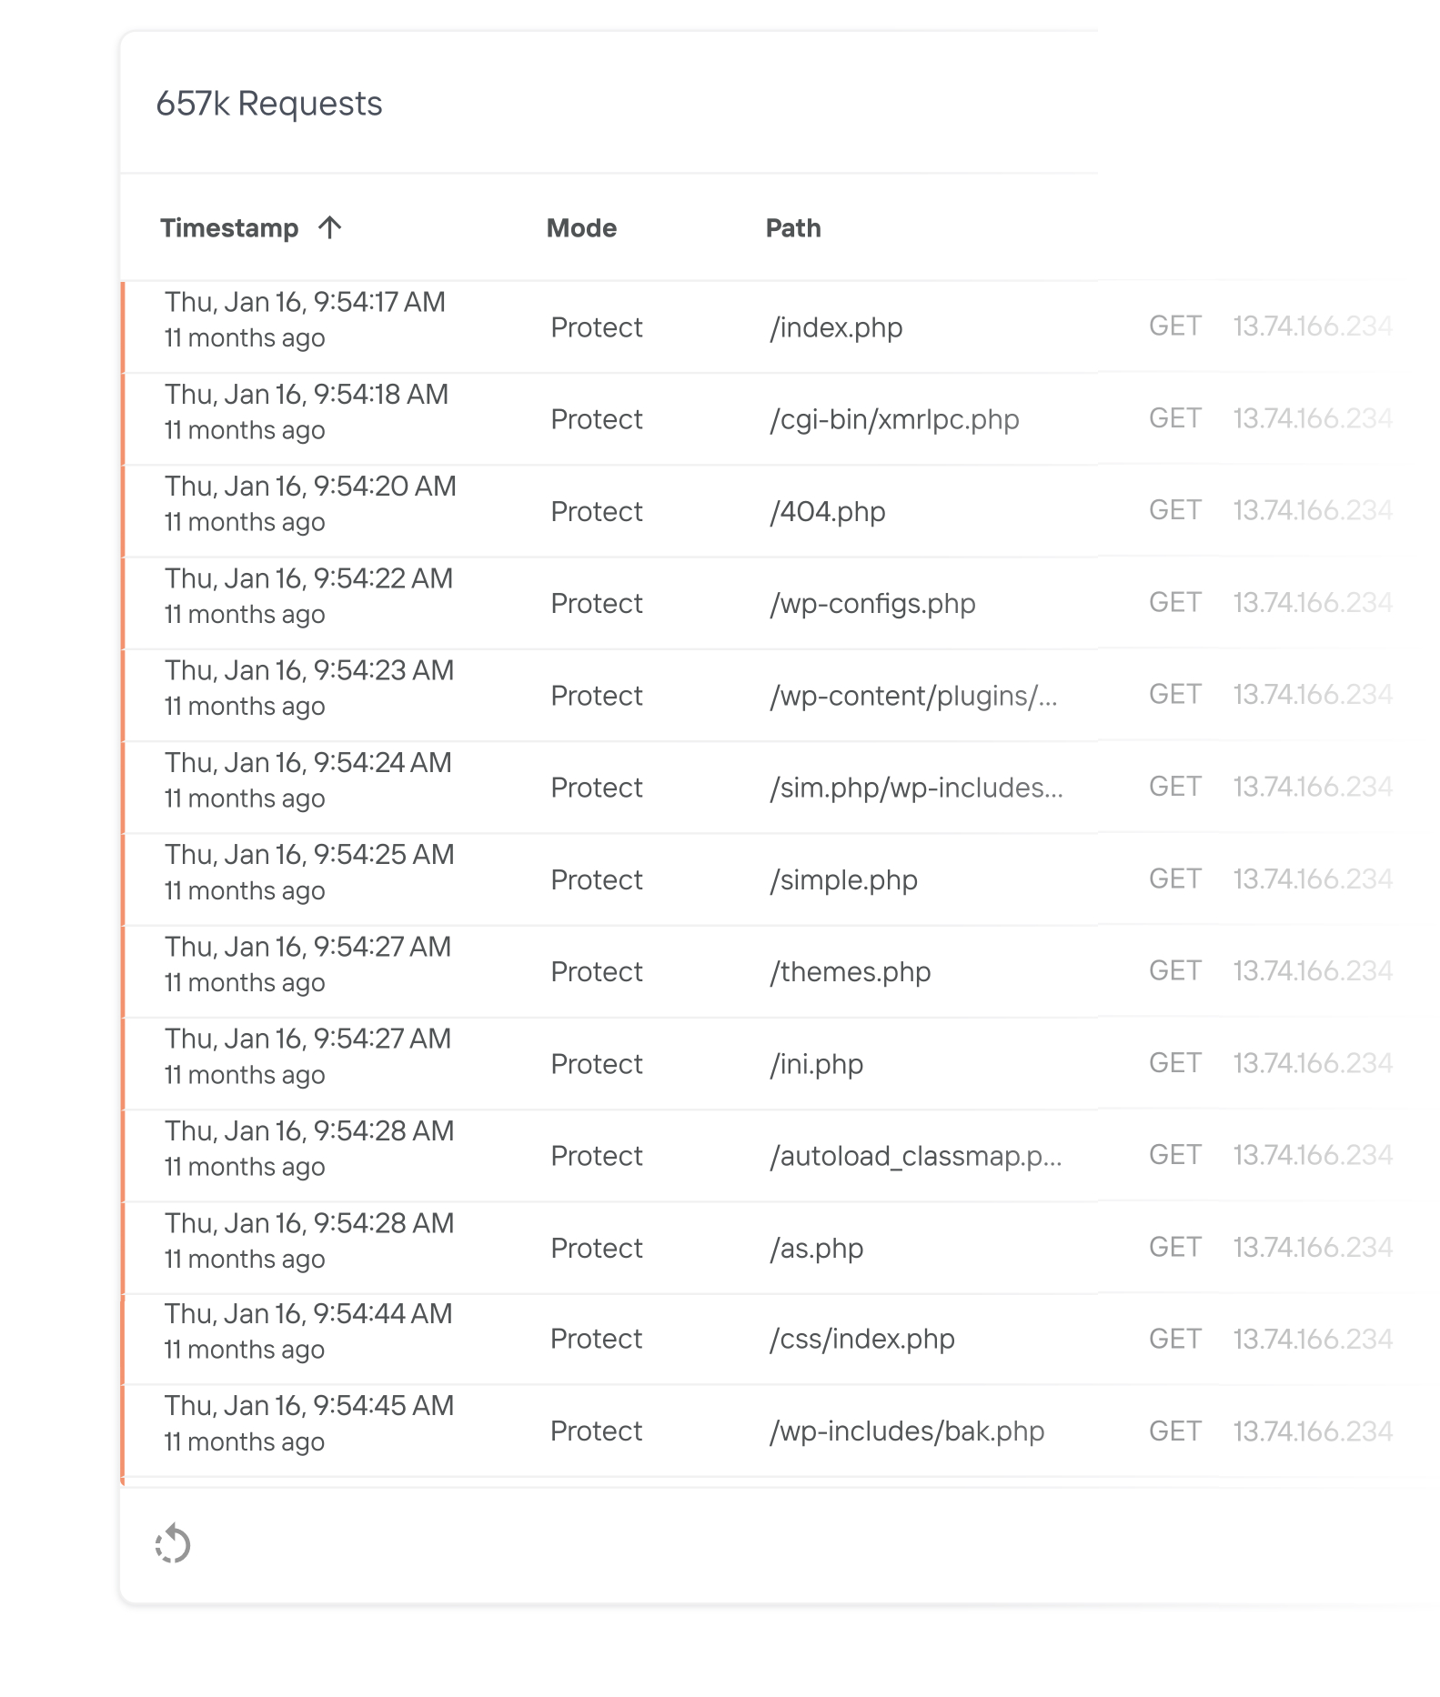Select the /wp-includes/bak.php request row
1440x1697 pixels.
(907, 1431)
